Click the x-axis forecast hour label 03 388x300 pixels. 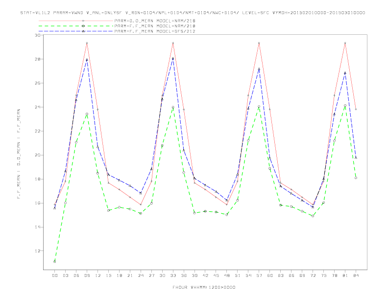(65, 275)
